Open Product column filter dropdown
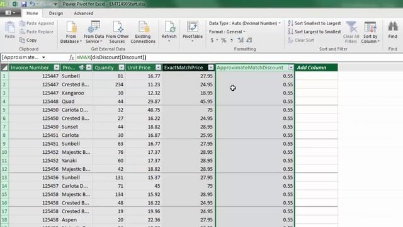This screenshot has width=403, height=227. pyautogui.click(x=89, y=67)
